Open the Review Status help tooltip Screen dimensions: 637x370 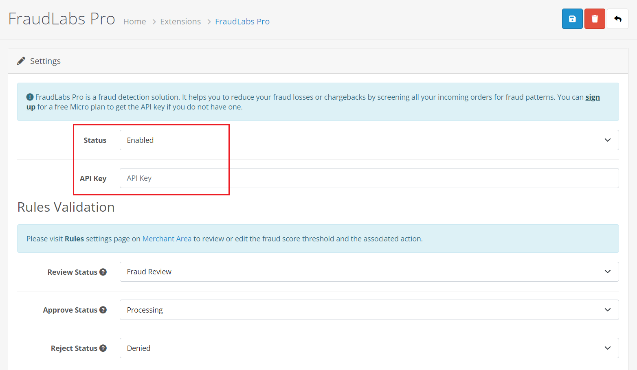click(104, 271)
